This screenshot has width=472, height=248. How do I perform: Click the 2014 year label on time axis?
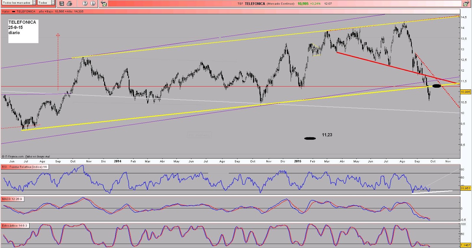pyautogui.click(x=117, y=161)
